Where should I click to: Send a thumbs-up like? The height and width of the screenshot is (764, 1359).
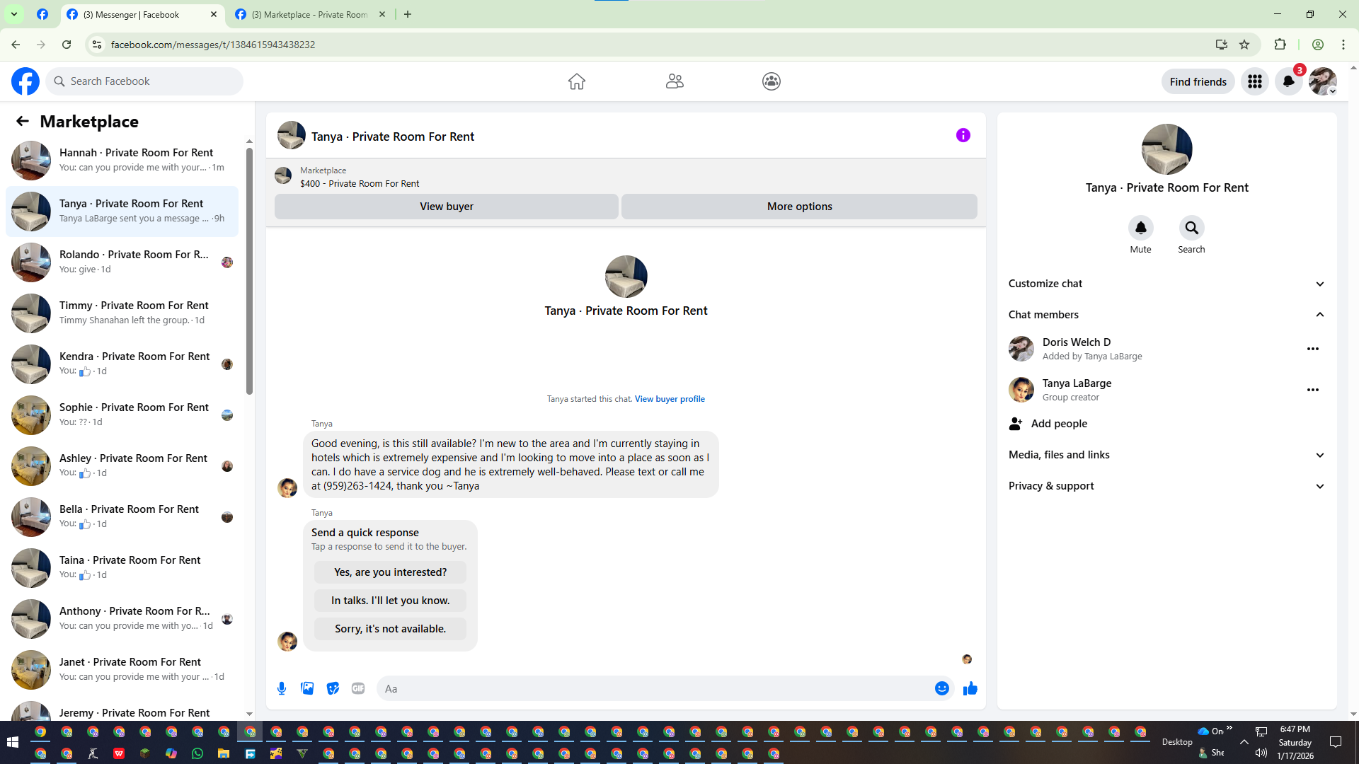coord(970,688)
